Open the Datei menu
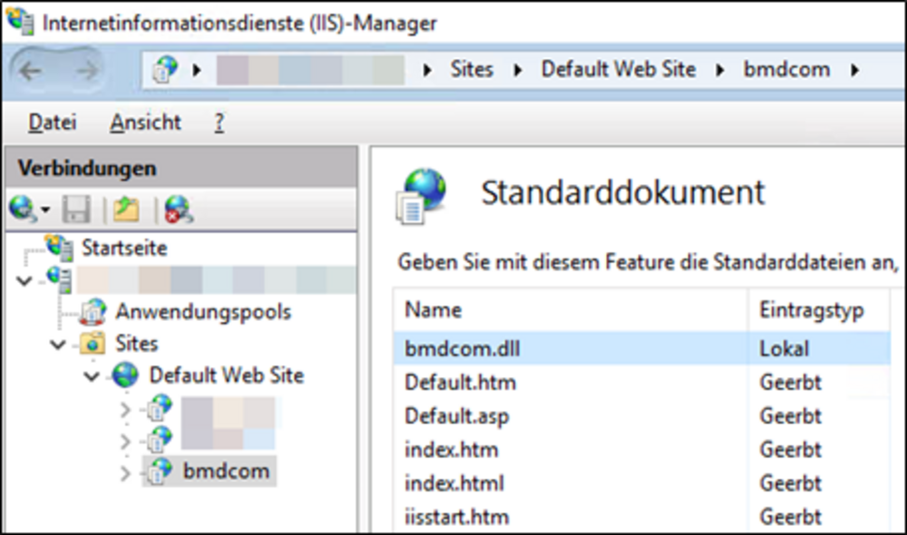 point(52,122)
